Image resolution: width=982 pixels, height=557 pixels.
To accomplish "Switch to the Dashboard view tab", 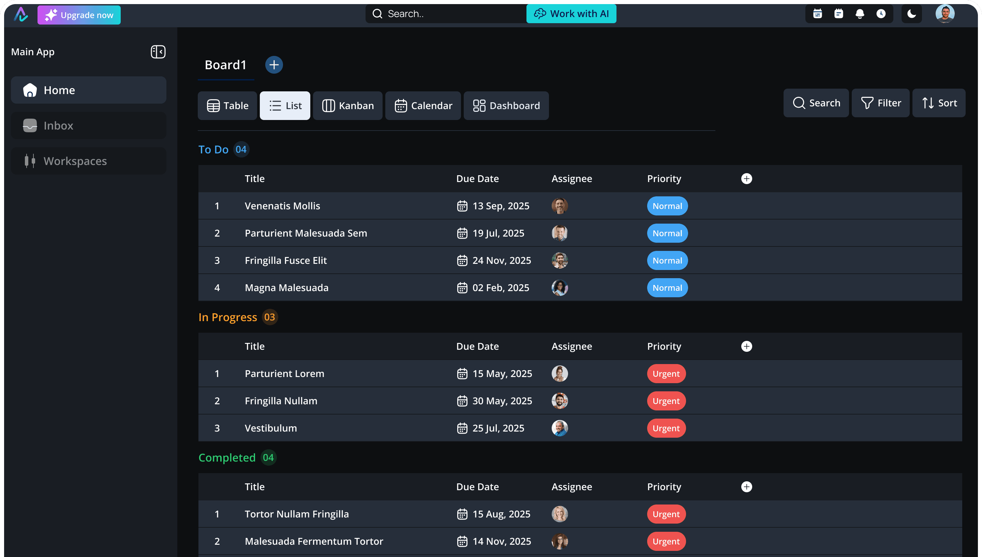I will point(506,106).
